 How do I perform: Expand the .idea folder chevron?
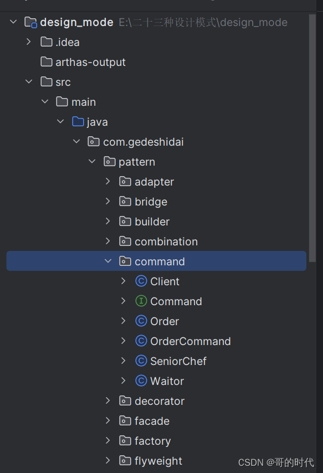(29, 42)
